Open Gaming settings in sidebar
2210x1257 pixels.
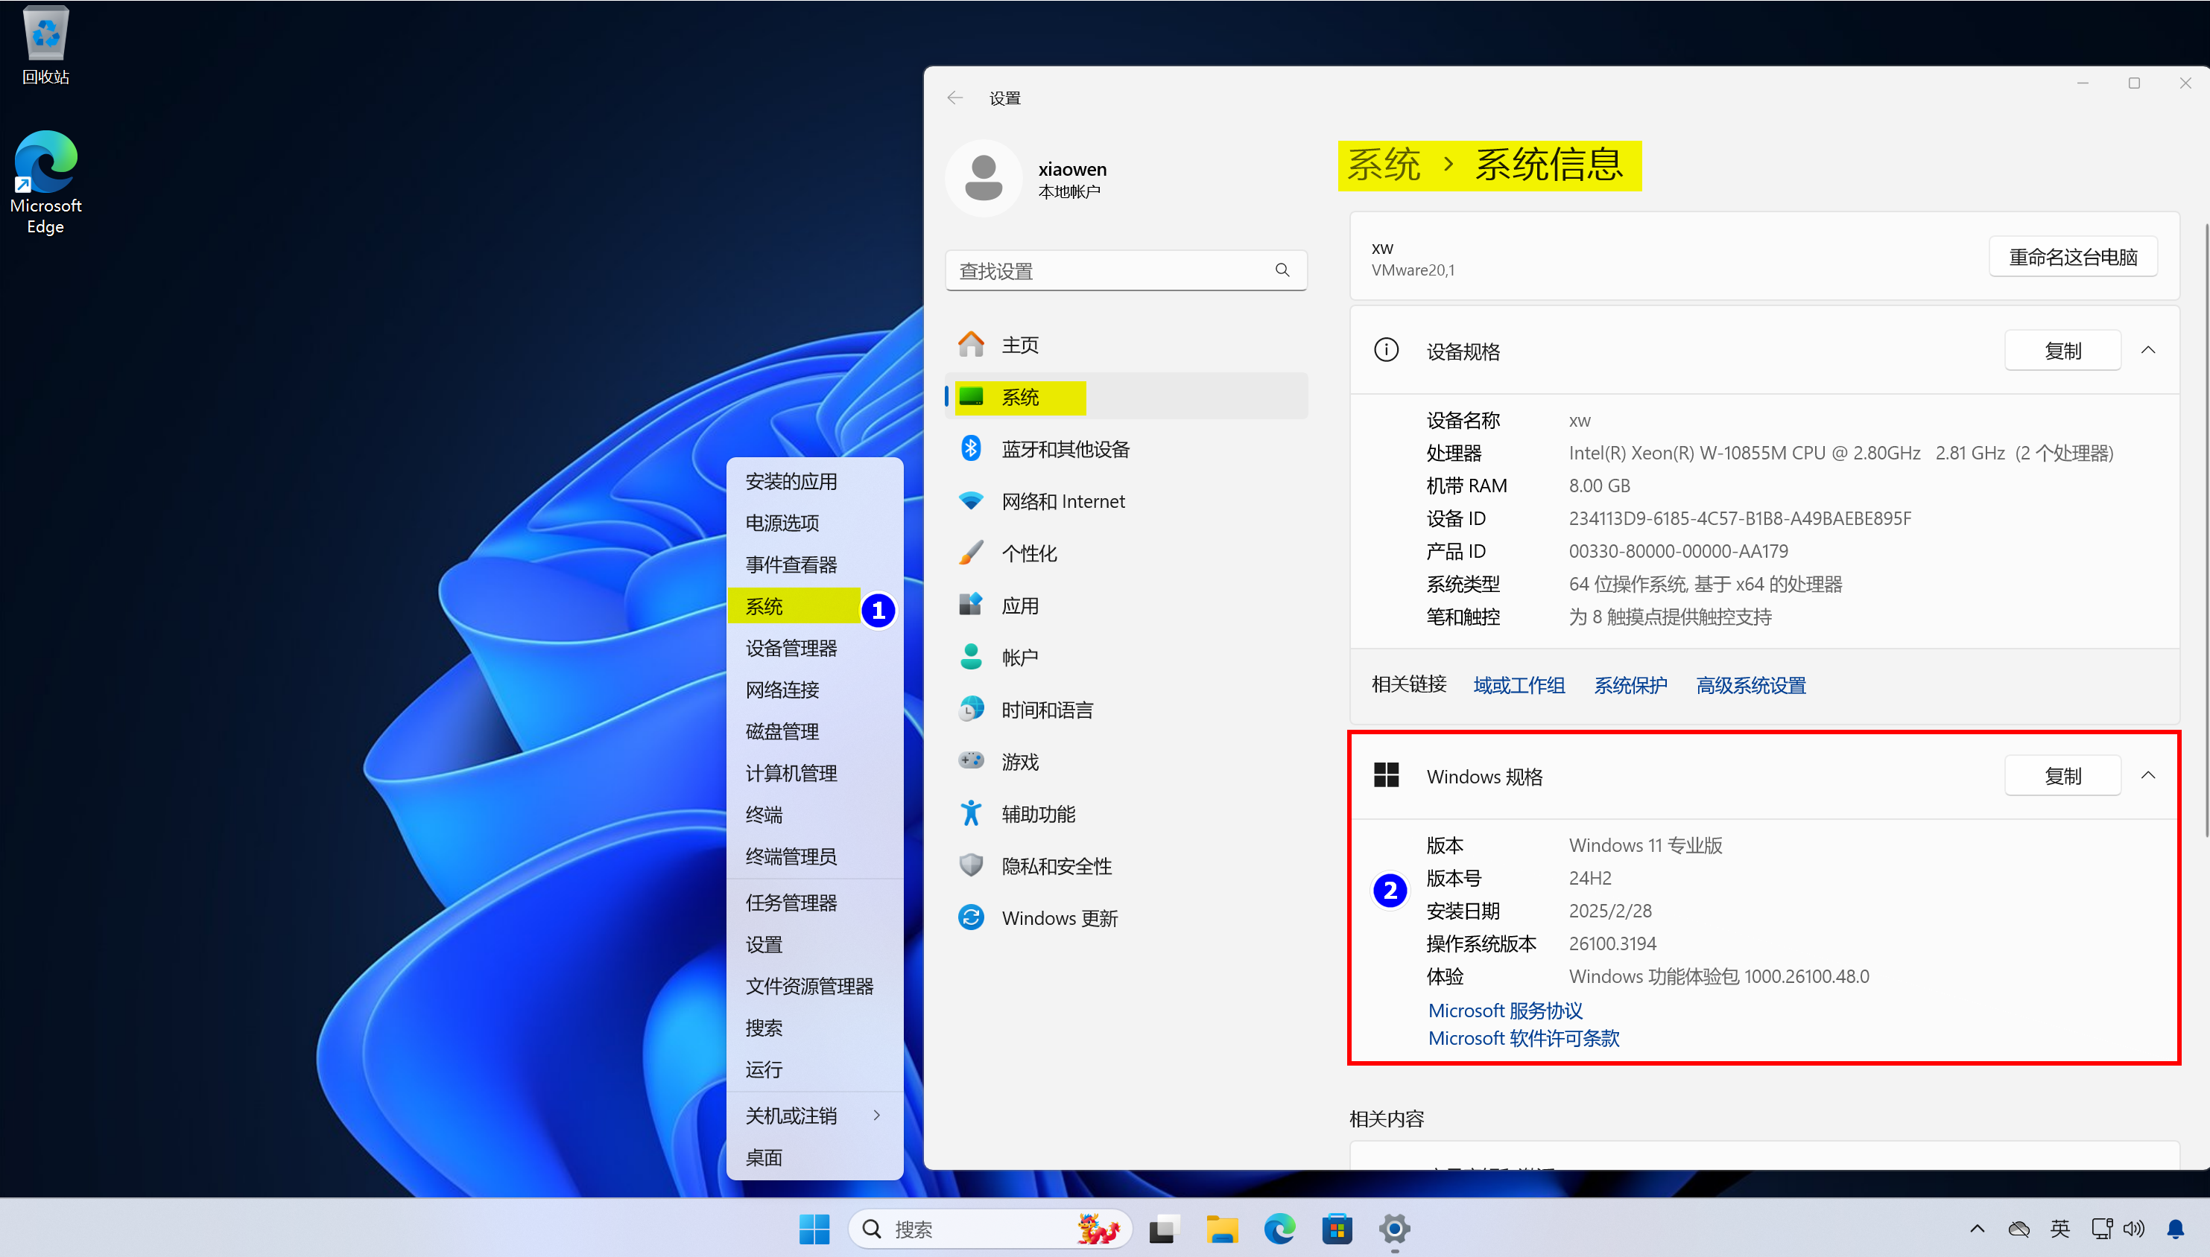coord(1019,762)
